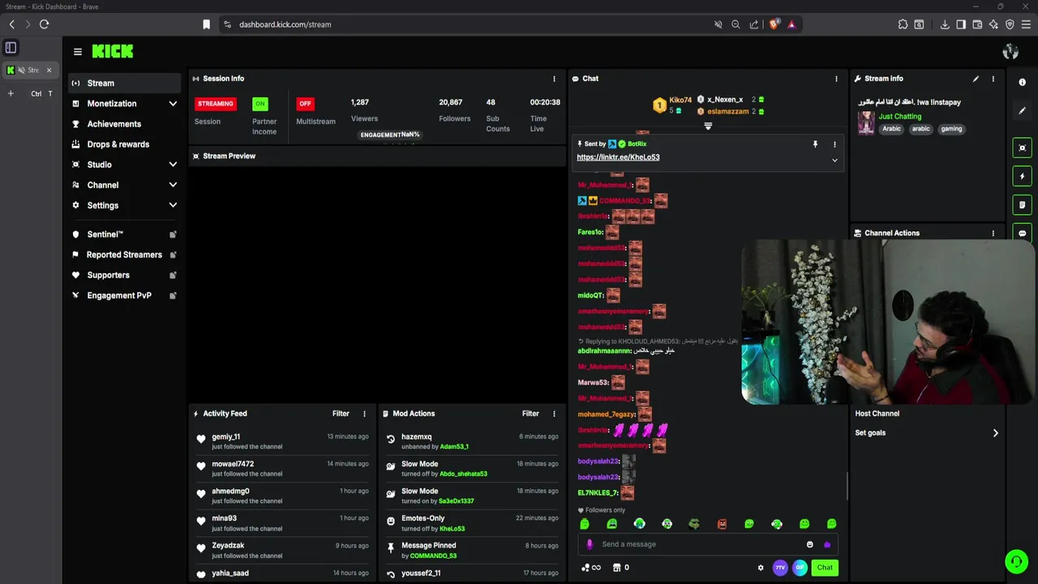Open Chat panel three-dot menu
This screenshot has width=1038, height=584.
click(836, 79)
